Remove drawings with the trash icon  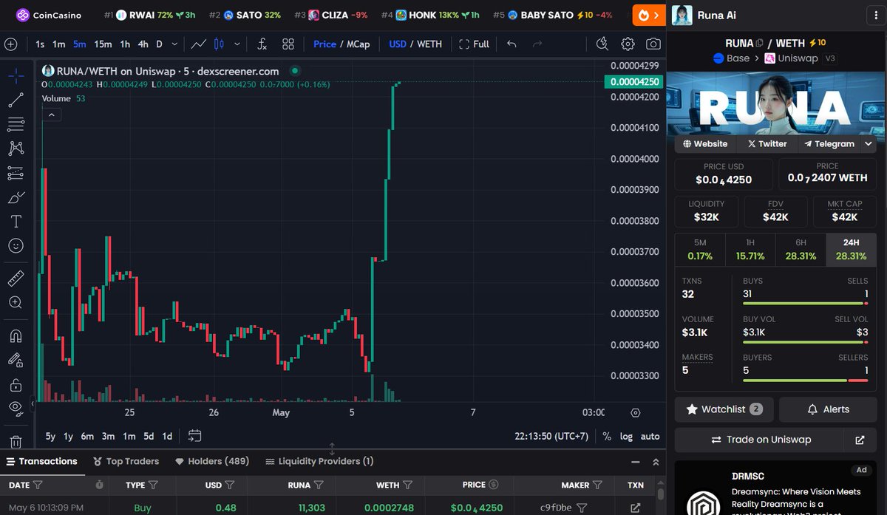tap(16, 441)
